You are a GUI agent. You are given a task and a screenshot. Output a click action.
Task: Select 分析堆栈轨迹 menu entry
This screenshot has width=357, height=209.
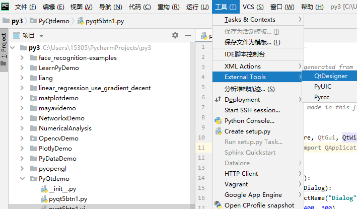pos(258,89)
